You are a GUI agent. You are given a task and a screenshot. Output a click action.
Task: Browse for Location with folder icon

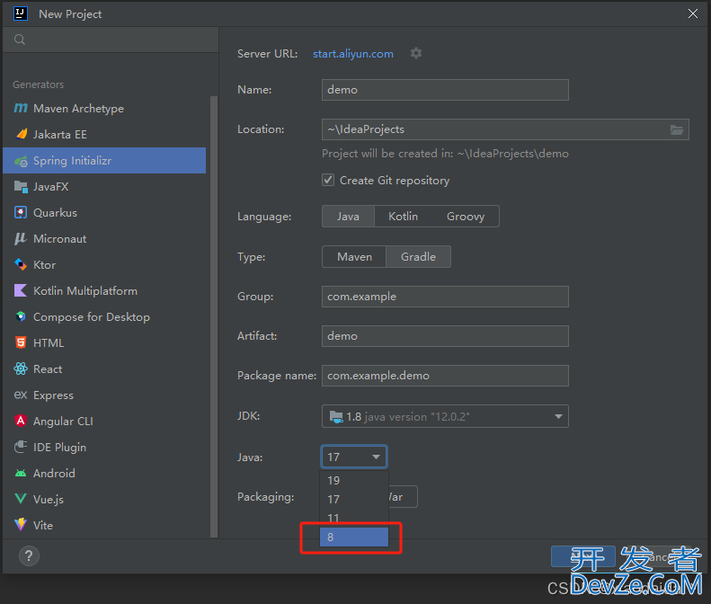[x=677, y=129]
